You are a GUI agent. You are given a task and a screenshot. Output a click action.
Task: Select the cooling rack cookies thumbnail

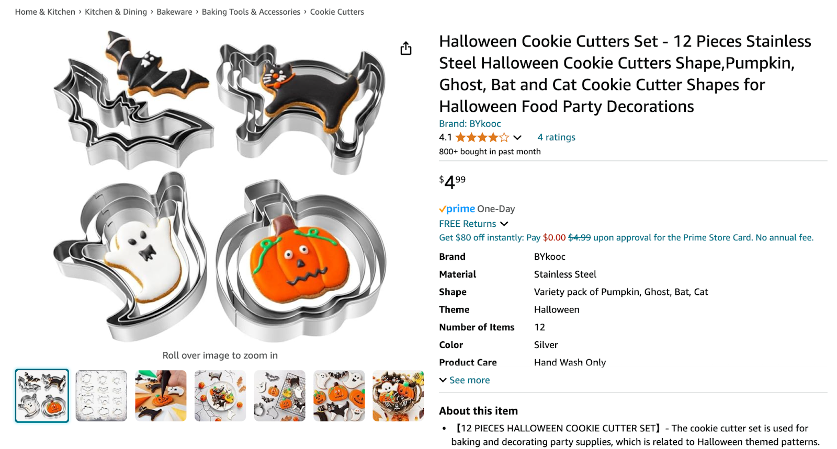(x=279, y=396)
